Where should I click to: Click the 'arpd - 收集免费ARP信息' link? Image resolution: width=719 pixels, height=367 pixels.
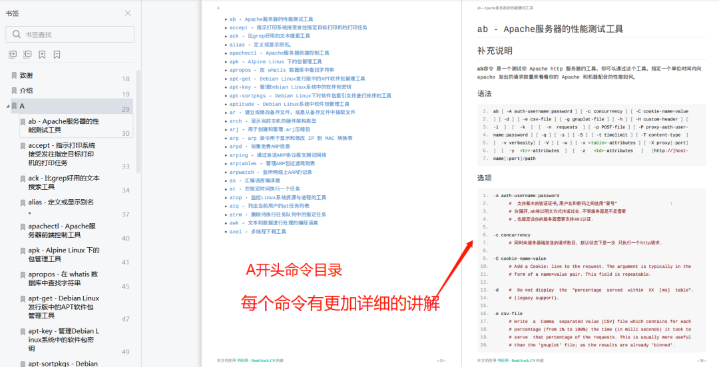(260, 147)
